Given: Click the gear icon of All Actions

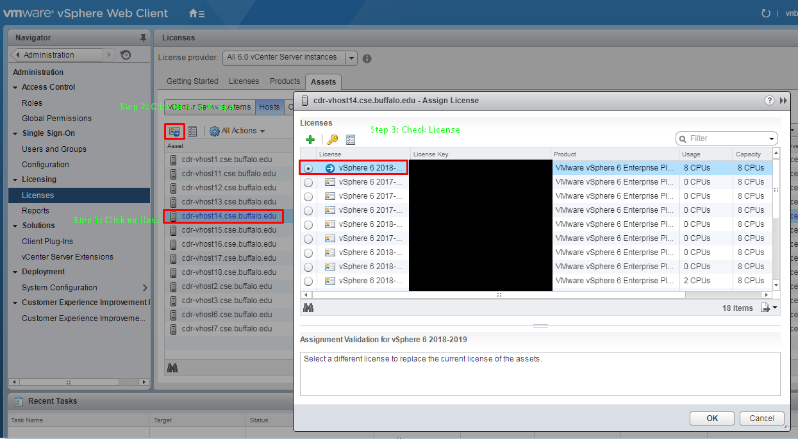Looking at the screenshot, I should (x=215, y=131).
